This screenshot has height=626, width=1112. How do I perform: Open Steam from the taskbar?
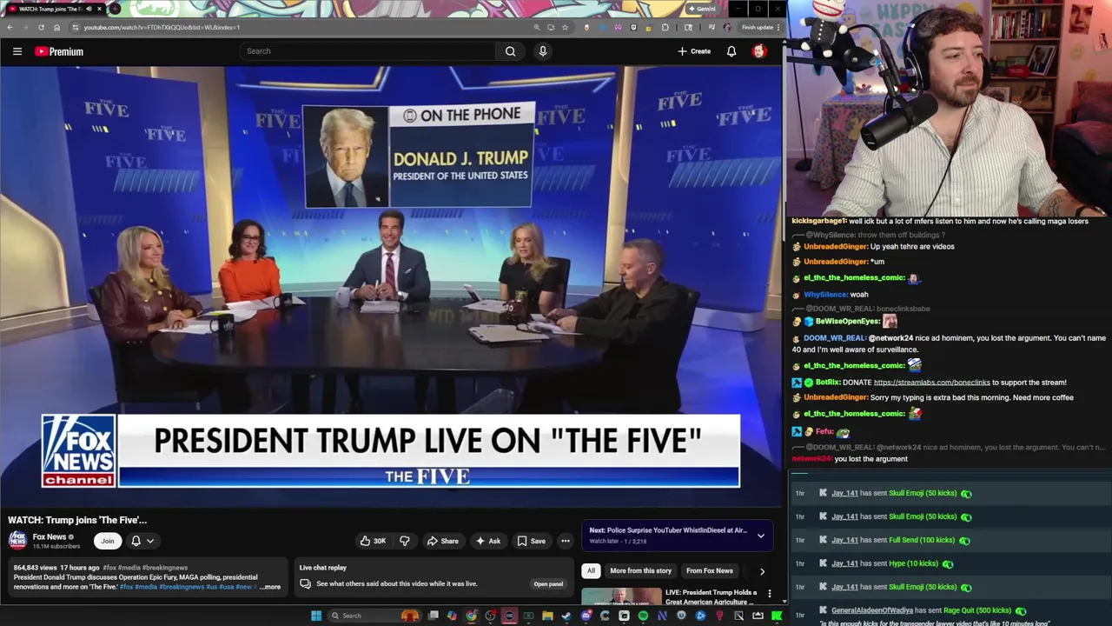(x=566, y=616)
